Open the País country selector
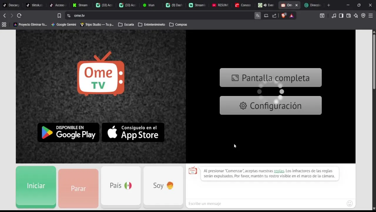This screenshot has height=212, width=376. tap(121, 185)
